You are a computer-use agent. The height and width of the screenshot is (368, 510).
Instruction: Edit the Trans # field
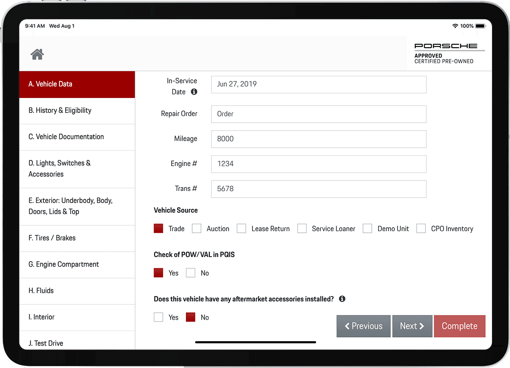319,189
